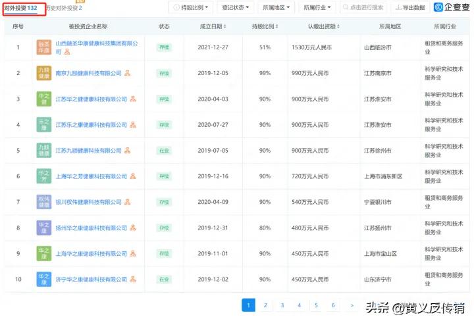Open the 持股比例 filter dropdown
474x323 pixels.
[x=192, y=8]
